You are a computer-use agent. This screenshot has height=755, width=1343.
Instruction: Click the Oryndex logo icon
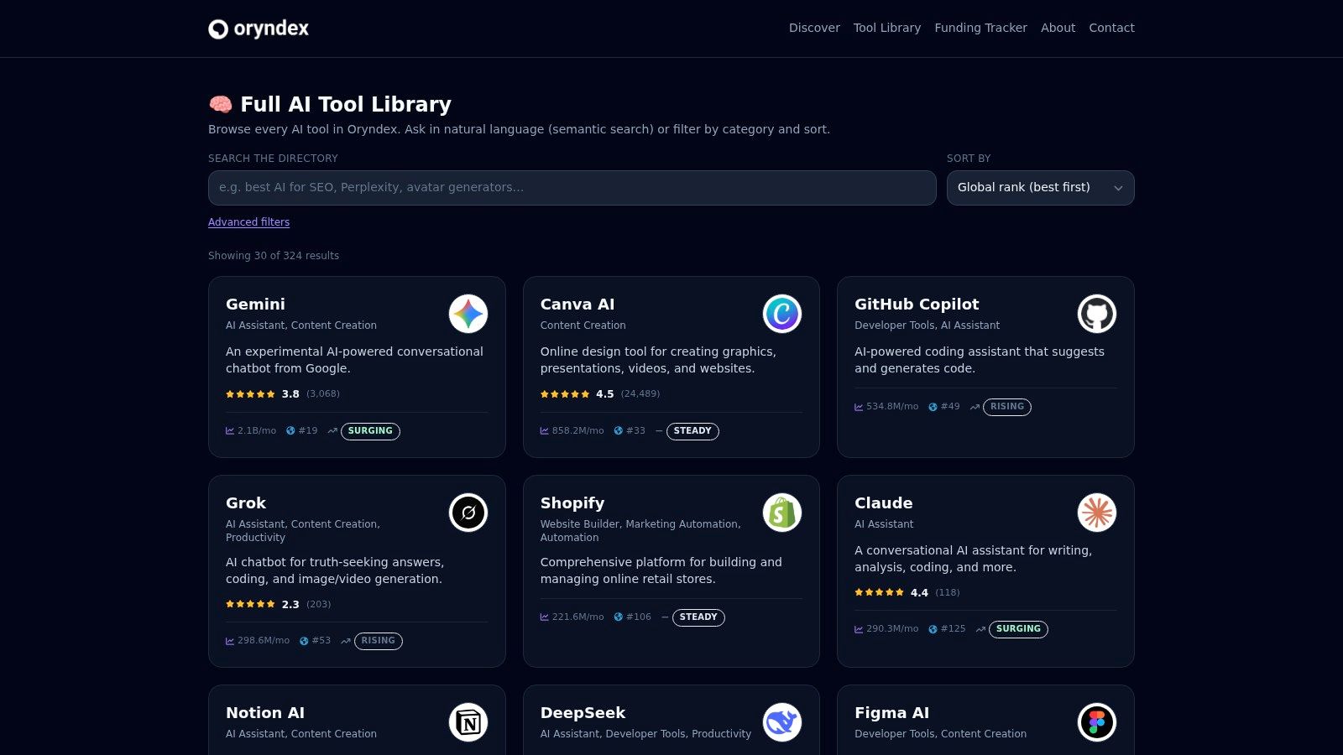tap(218, 29)
